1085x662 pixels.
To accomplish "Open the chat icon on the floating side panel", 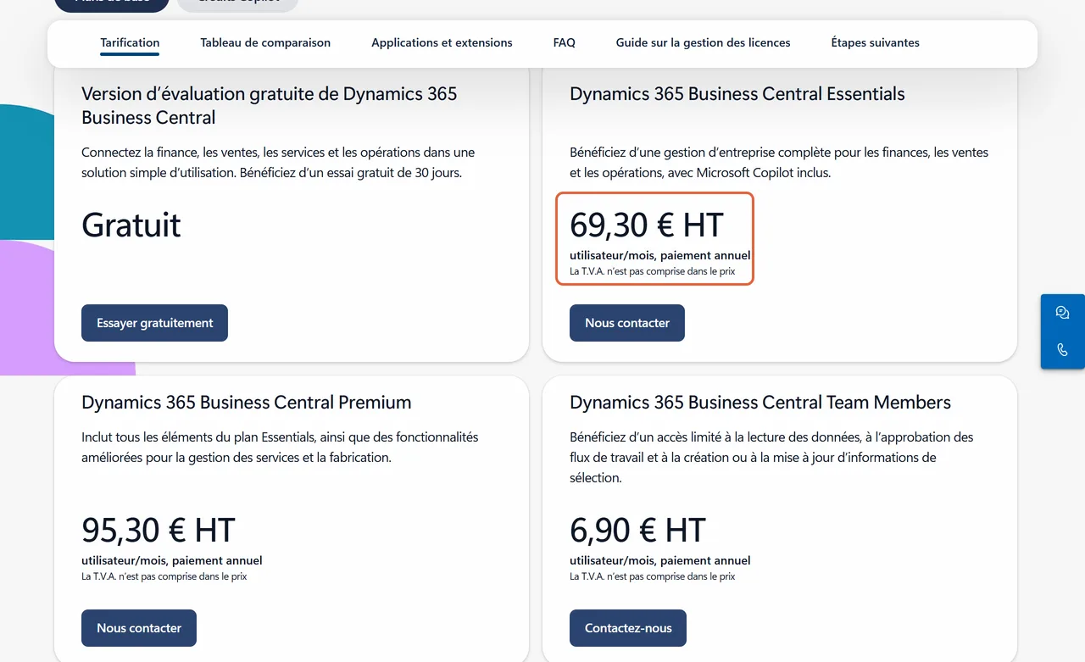I will coord(1062,313).
